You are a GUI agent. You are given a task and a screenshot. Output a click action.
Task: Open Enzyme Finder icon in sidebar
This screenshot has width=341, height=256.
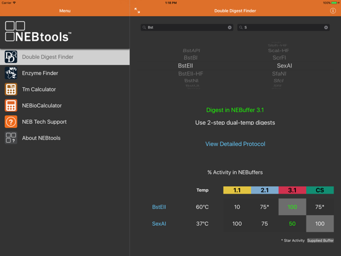[11, 73]
